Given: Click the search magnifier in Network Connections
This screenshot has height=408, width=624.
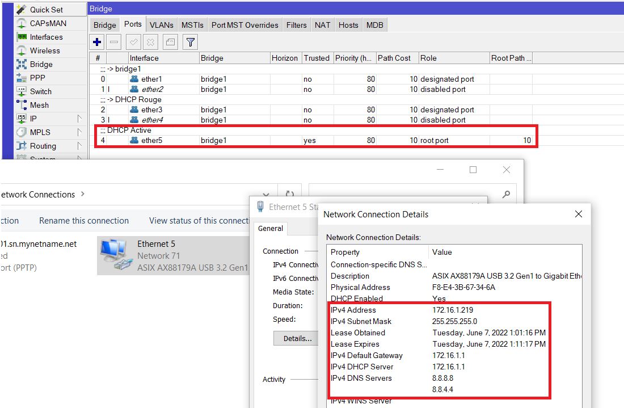Looking at the screenshot, I should point(506,194).
